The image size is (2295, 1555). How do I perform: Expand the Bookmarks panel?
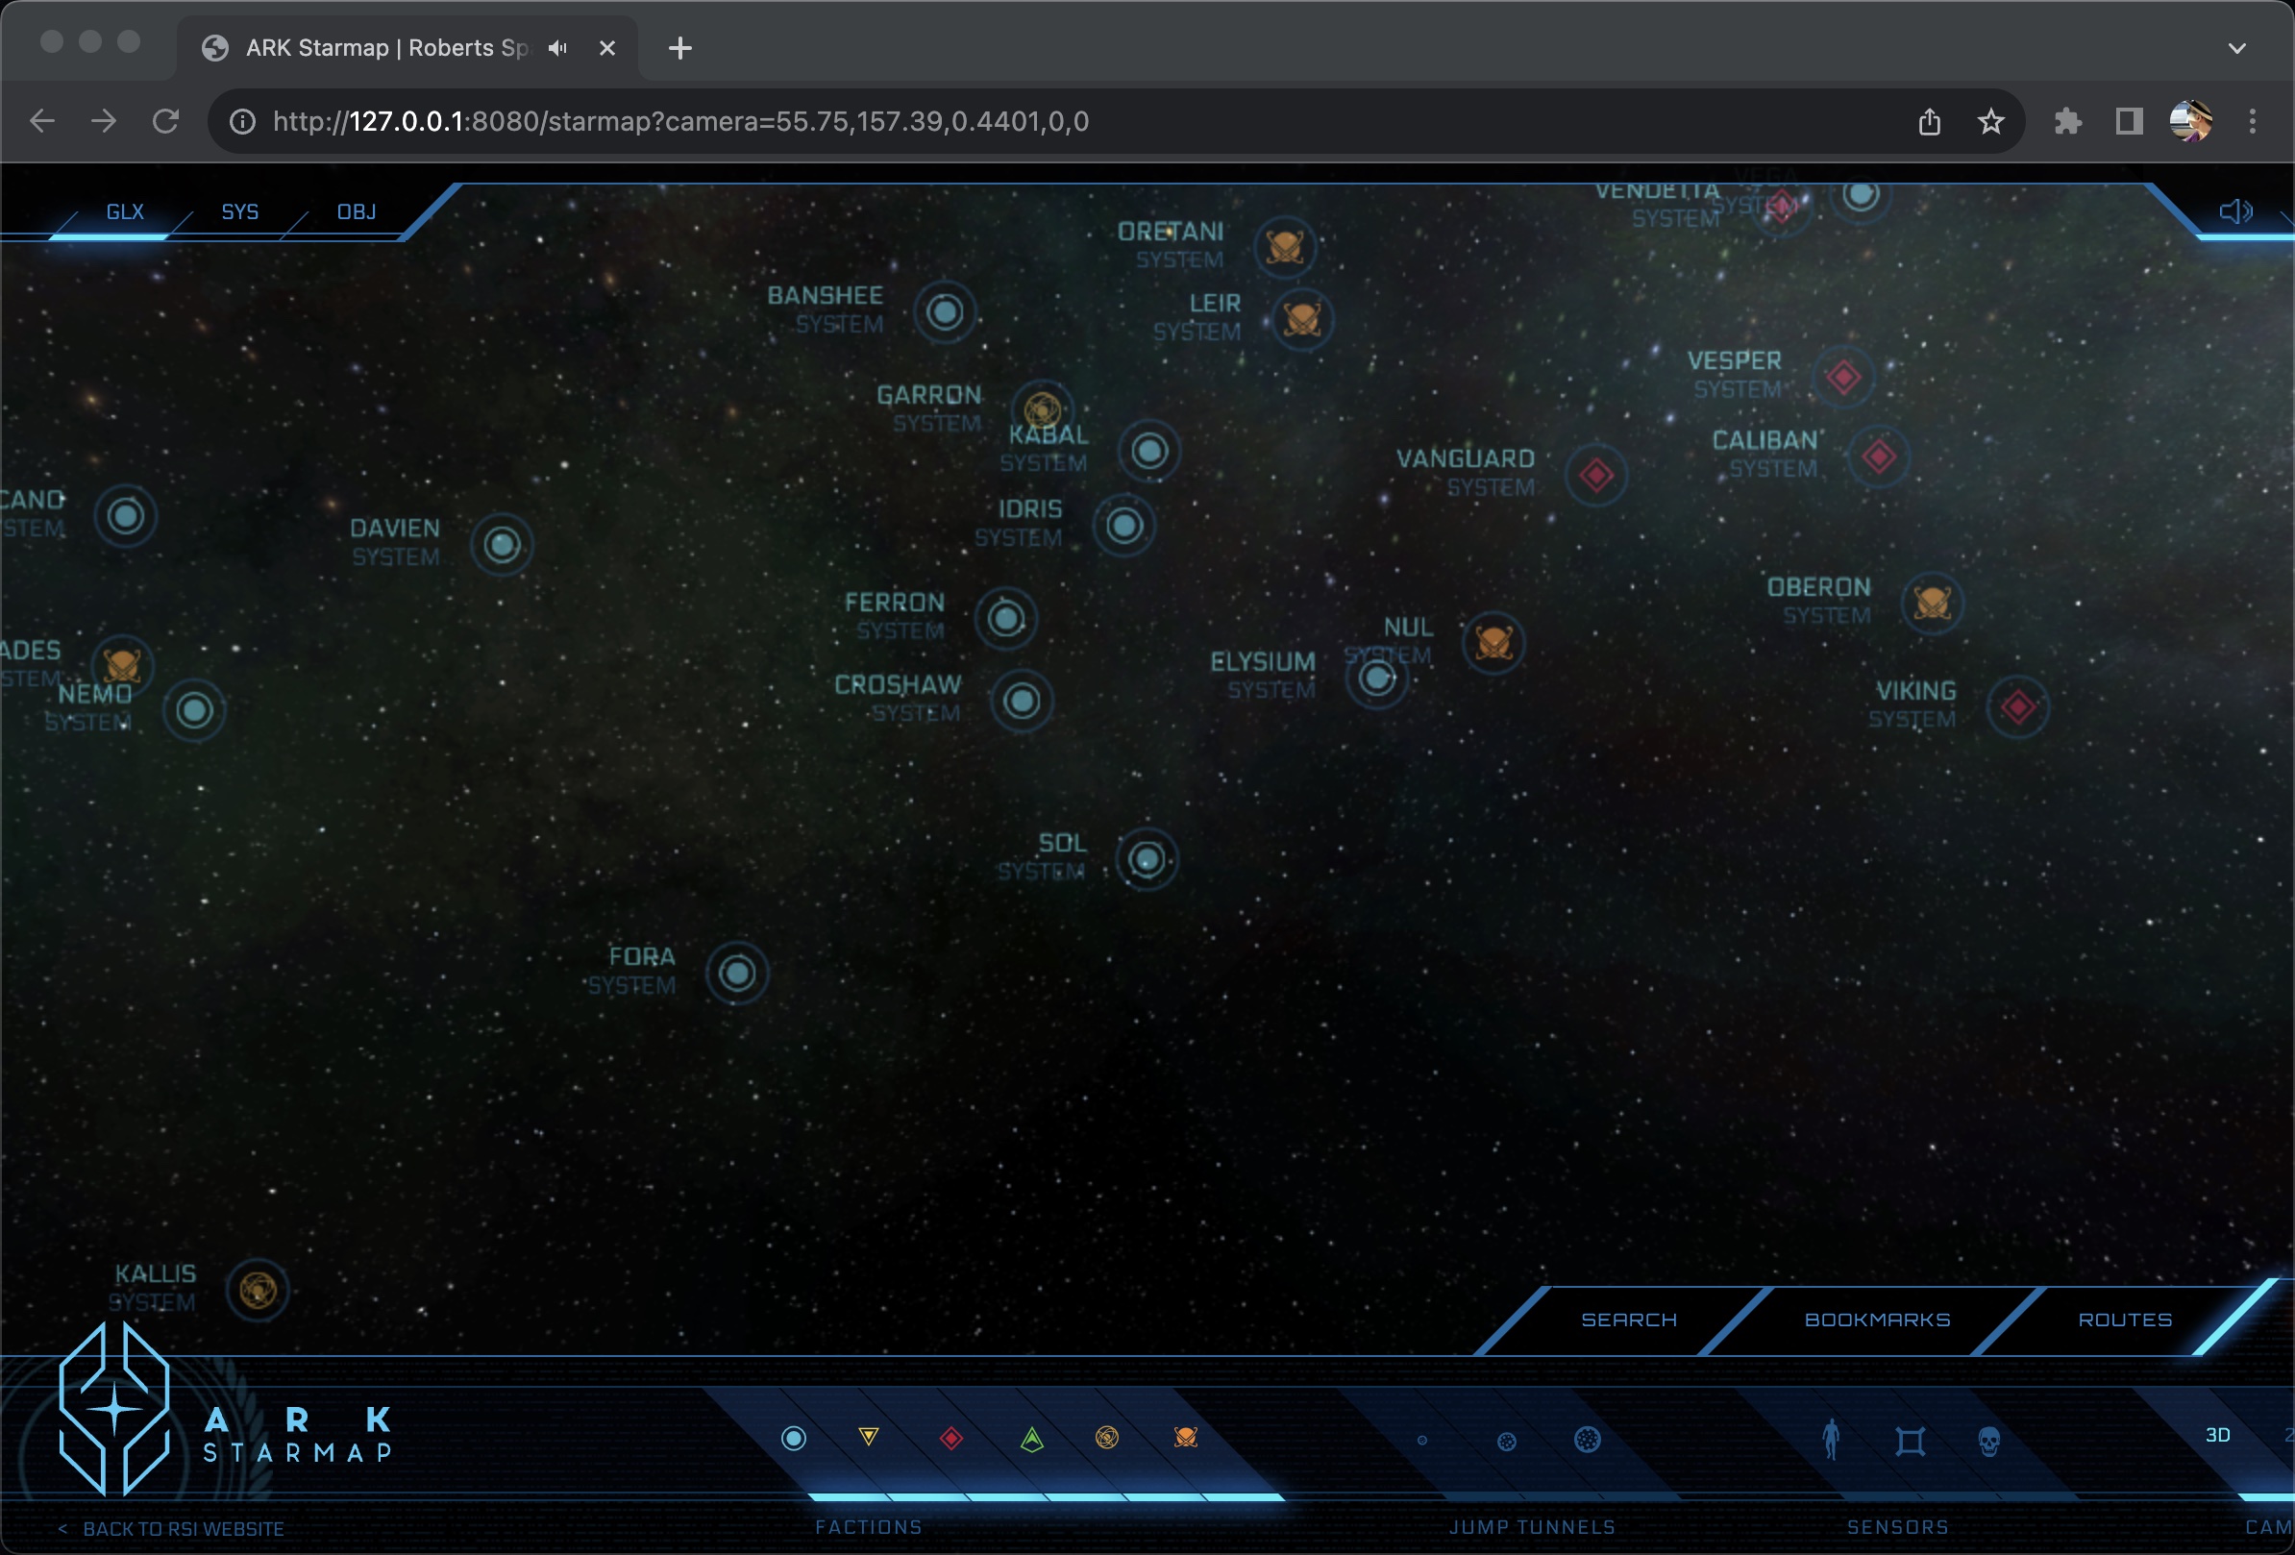coord(1876,1321)
